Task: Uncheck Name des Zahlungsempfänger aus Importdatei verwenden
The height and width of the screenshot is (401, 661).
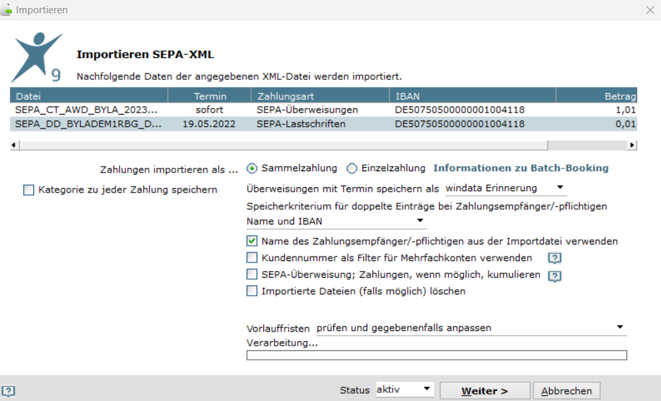Action: pyautogui.click(x=252, y=241)
